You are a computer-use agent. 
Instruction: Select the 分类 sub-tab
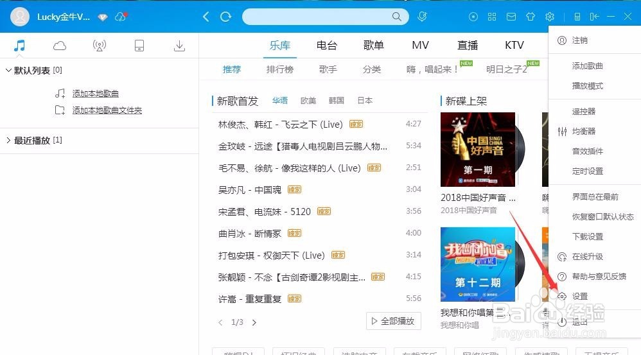(x=372, y=69)
